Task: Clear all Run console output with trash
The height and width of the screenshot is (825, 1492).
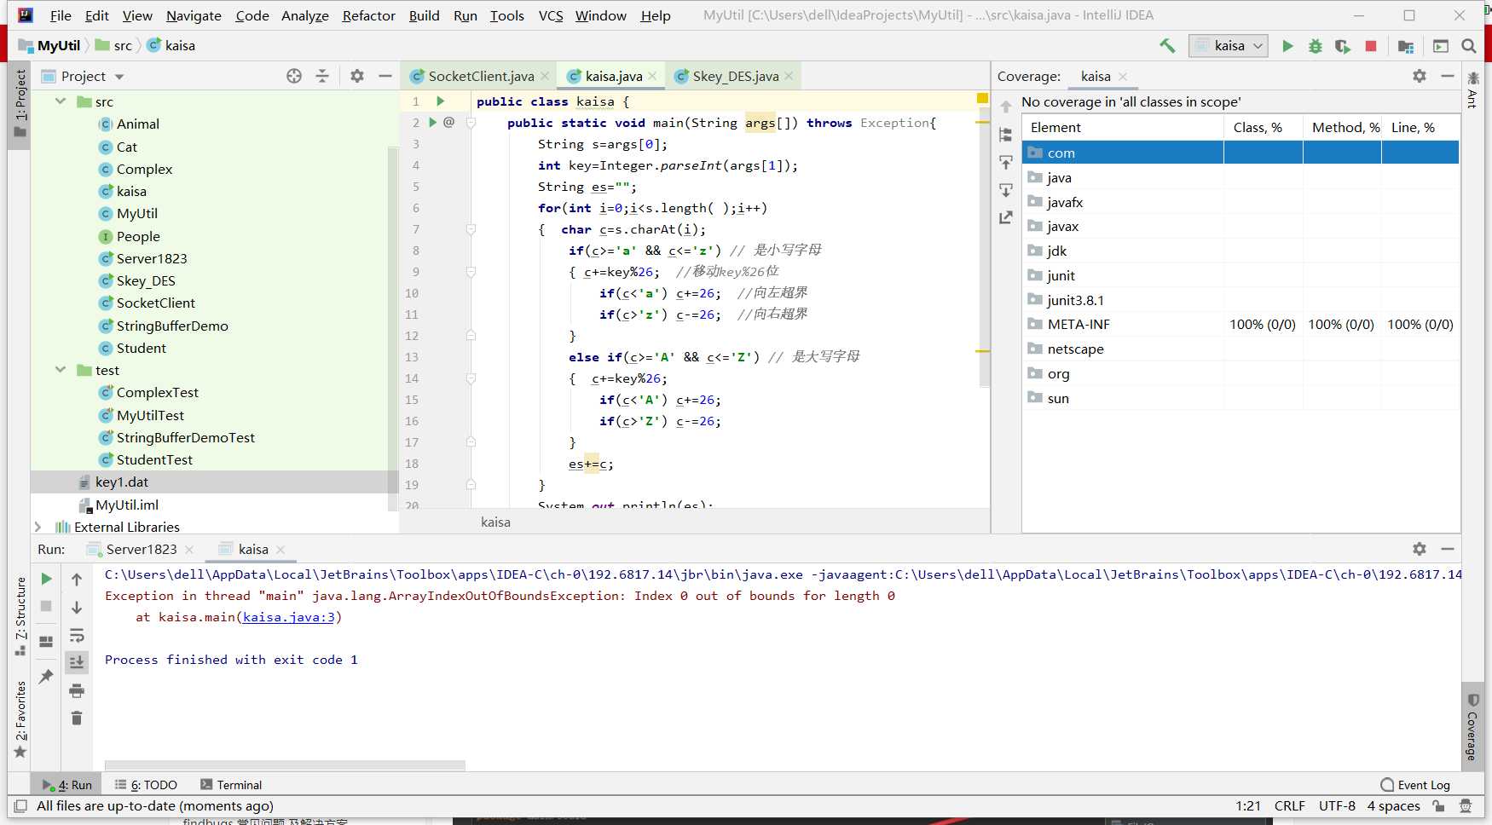Action: [x=77, y=718]
